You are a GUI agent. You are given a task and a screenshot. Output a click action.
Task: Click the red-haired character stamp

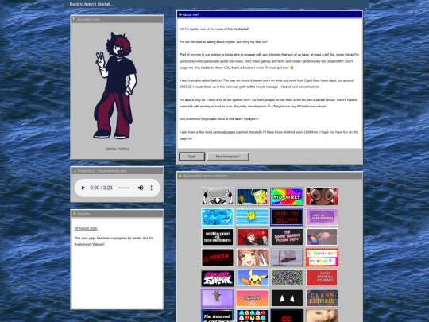tap(253, 237)
